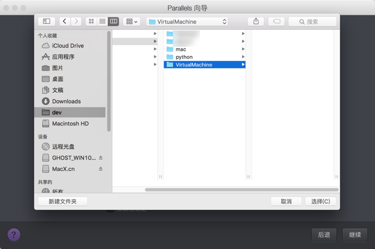Click the sidebar vertical scrollbar
Screen dimensions: 375x249
[x=109, y=81]
